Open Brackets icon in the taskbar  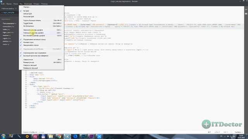click(x=67, y=136)
